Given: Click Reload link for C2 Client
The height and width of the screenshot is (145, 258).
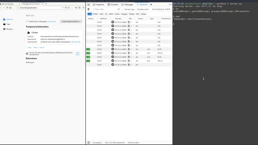Looking at the screenshot, I should tap(35, 48).
